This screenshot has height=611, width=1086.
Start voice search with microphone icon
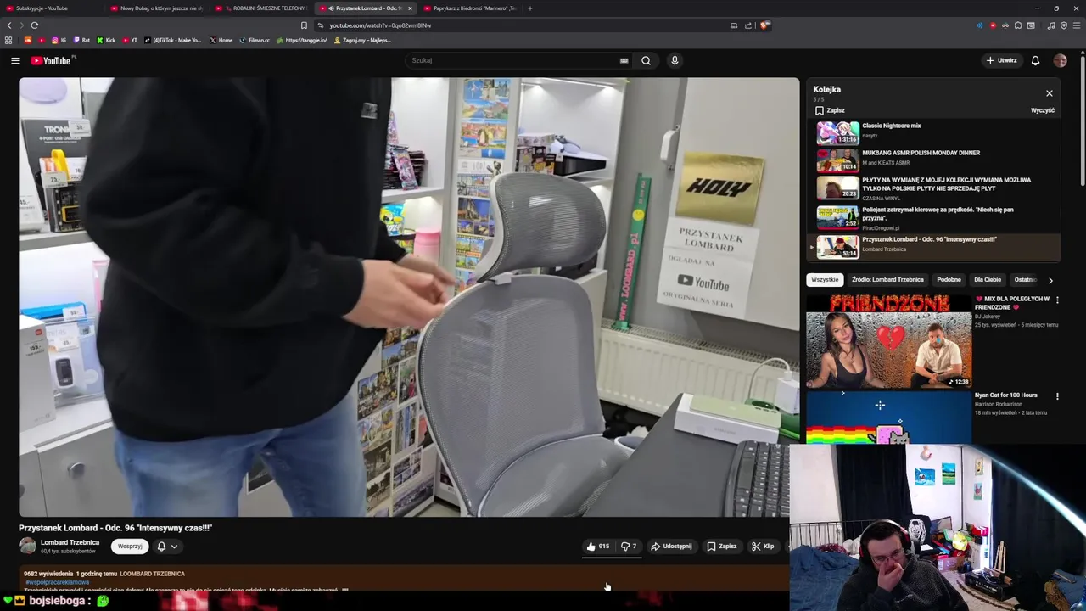pyautogui.click(x=675, y=60)
